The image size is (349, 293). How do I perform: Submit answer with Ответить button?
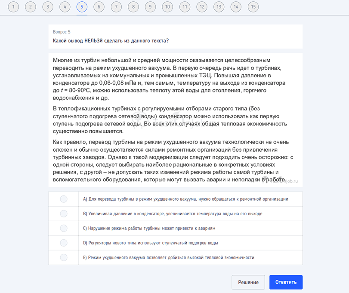coord(286,282)
